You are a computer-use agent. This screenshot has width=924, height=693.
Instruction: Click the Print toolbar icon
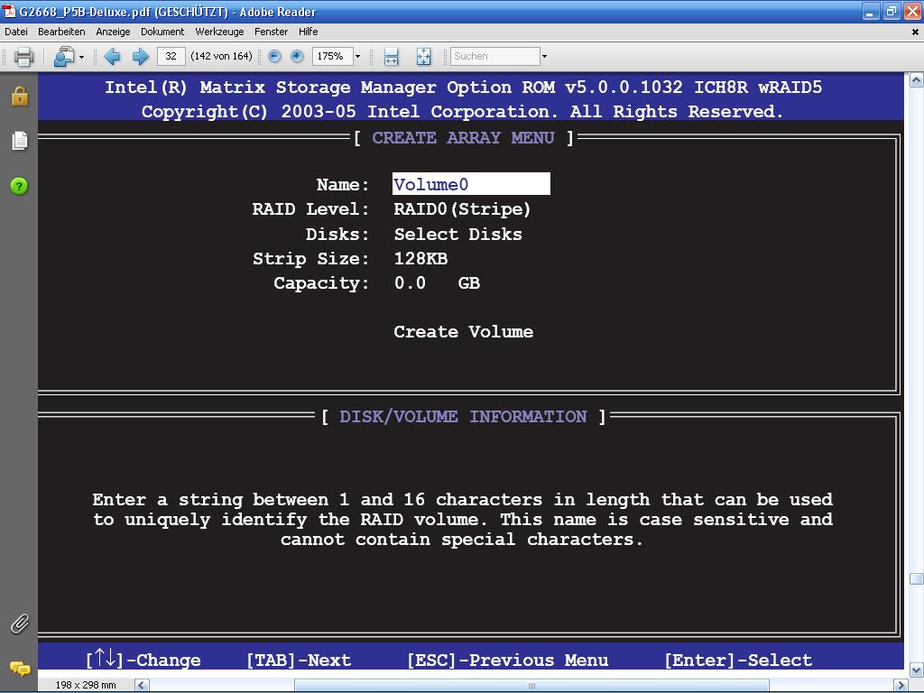23,57
